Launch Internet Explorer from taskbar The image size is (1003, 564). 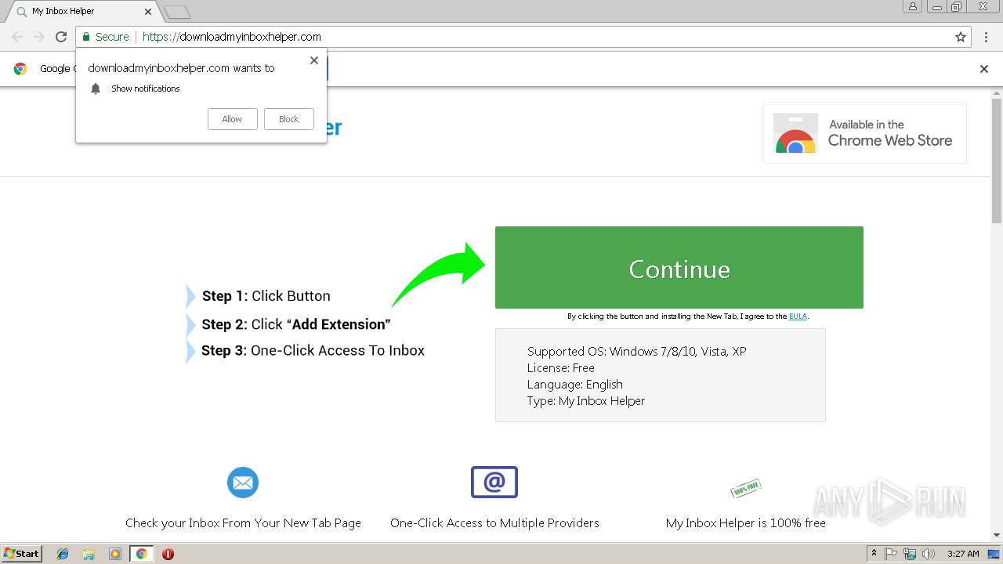(x=63, y=554)
